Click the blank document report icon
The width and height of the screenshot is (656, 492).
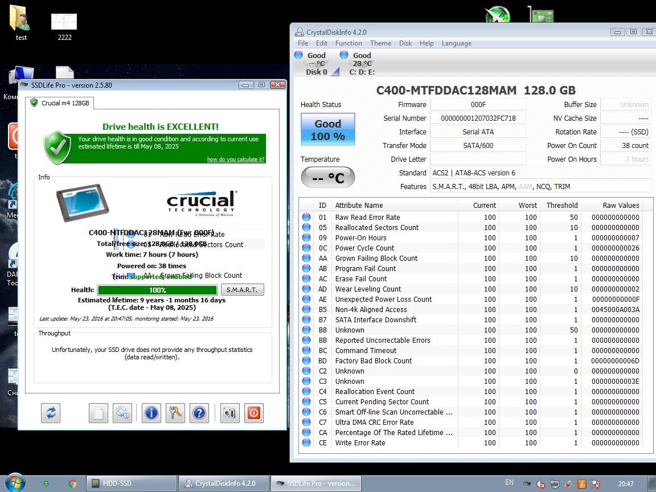coord(98,413)
